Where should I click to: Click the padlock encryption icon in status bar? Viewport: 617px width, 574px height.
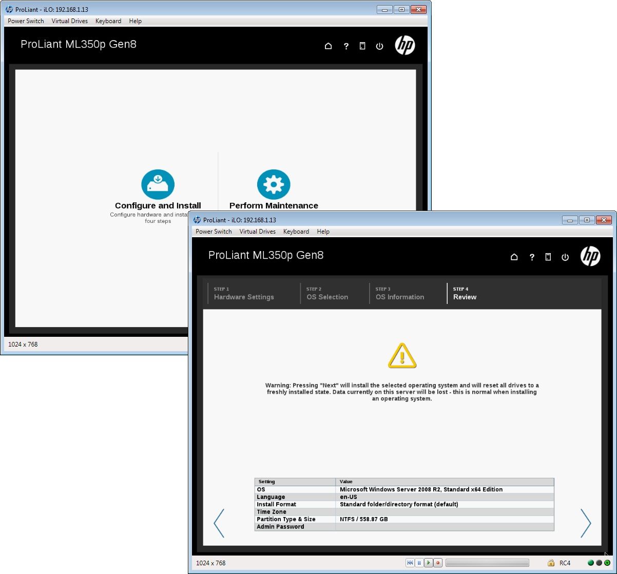point(551,563)
